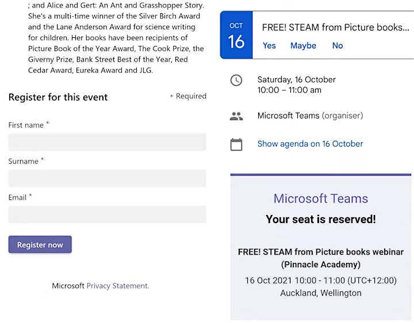Click the Microsoft Teams heading in confirmation card
Image resolution: width=414 pixels, height=323 pixels.
(320, 198)
